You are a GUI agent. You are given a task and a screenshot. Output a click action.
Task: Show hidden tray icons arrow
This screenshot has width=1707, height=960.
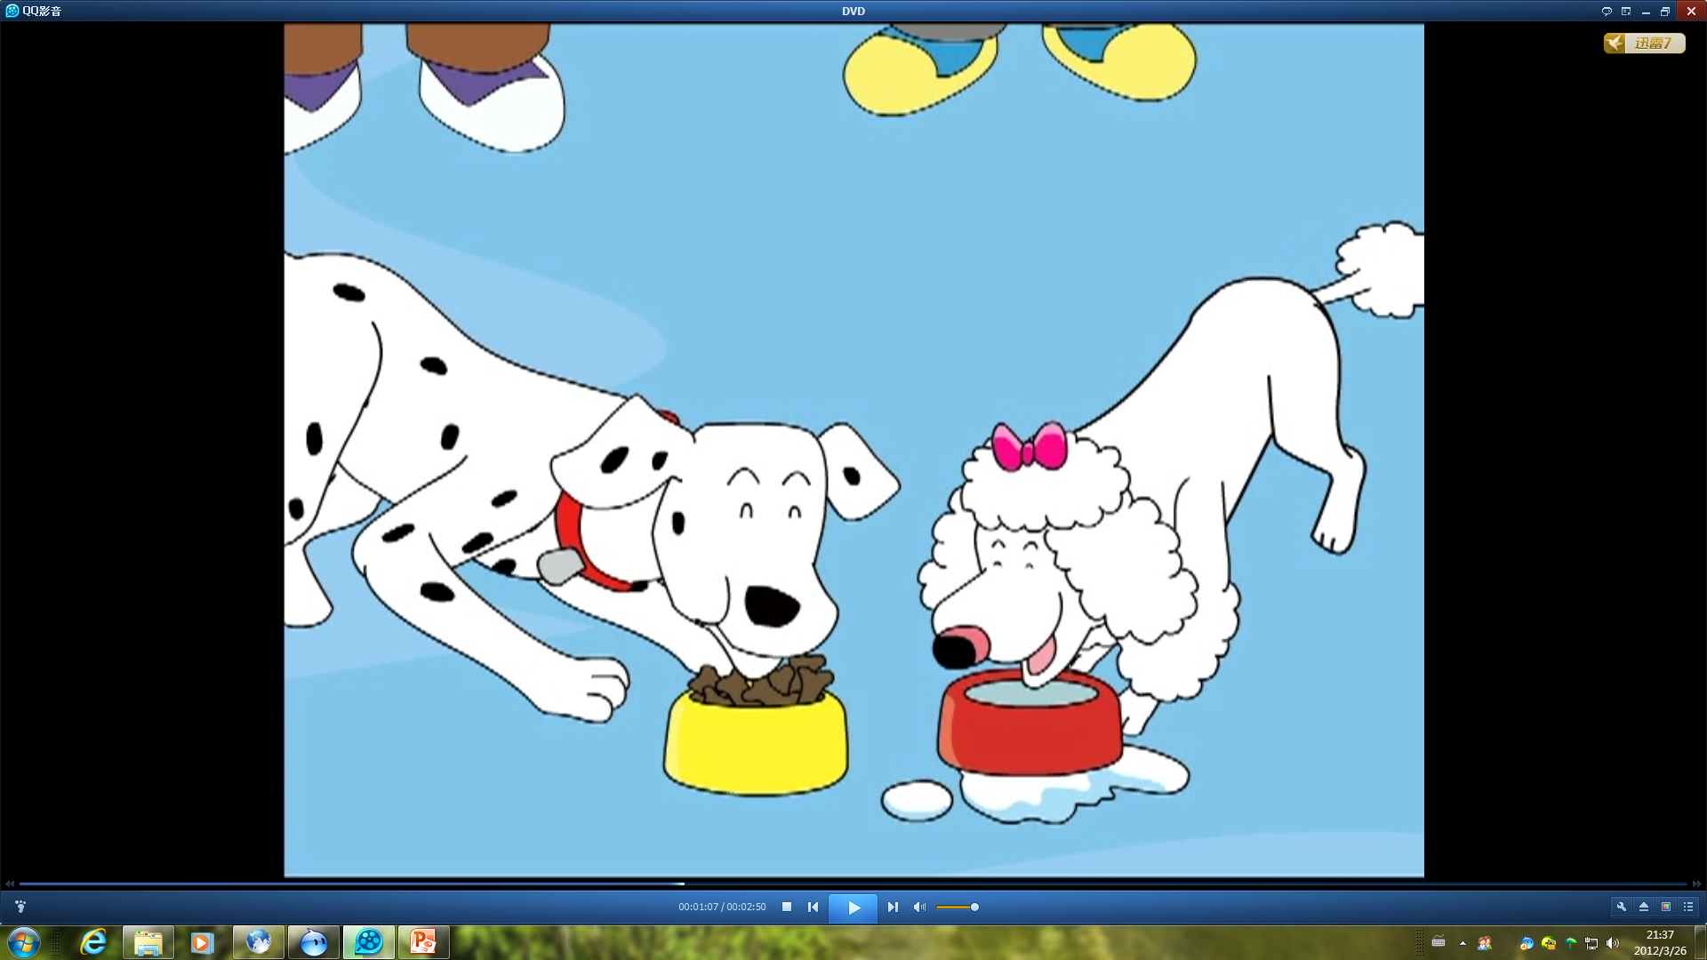(x=1463, y=943)
